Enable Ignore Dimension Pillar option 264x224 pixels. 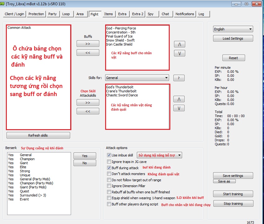click(x=109, y=186)
